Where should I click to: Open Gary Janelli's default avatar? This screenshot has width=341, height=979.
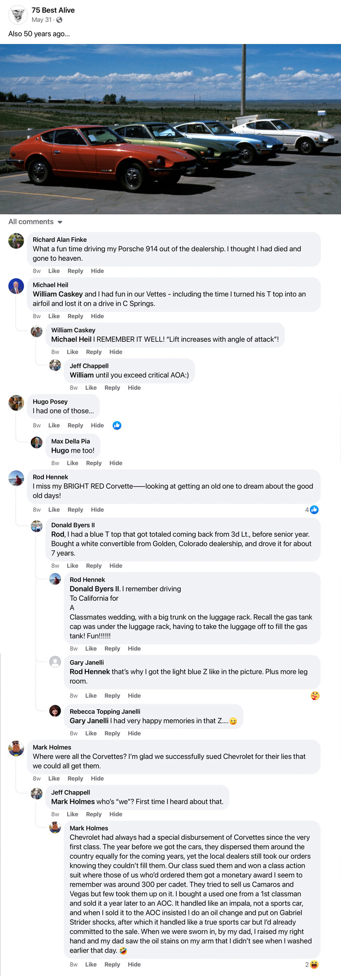coord(55,662)
